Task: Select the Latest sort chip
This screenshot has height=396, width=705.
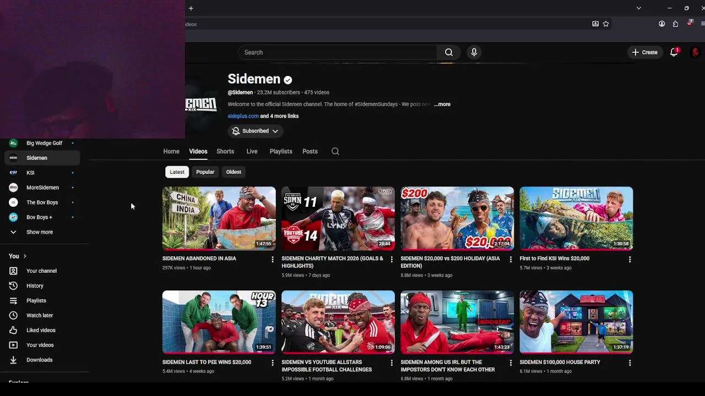Action: (x=177, y=172)
